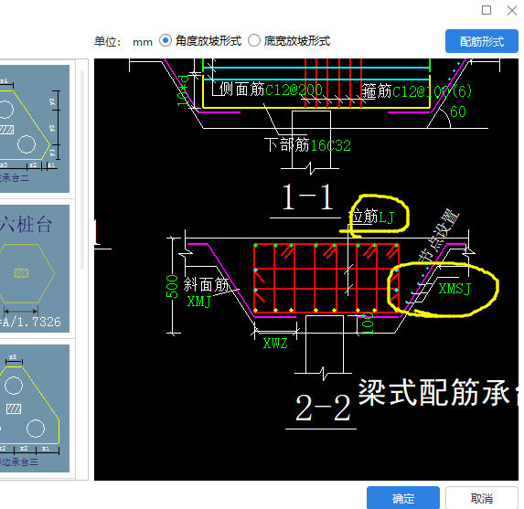Image resolution: width=524 pixels, height=509 pixels.
Task: Confirm with the 确定 button
Action: [403, 498]
